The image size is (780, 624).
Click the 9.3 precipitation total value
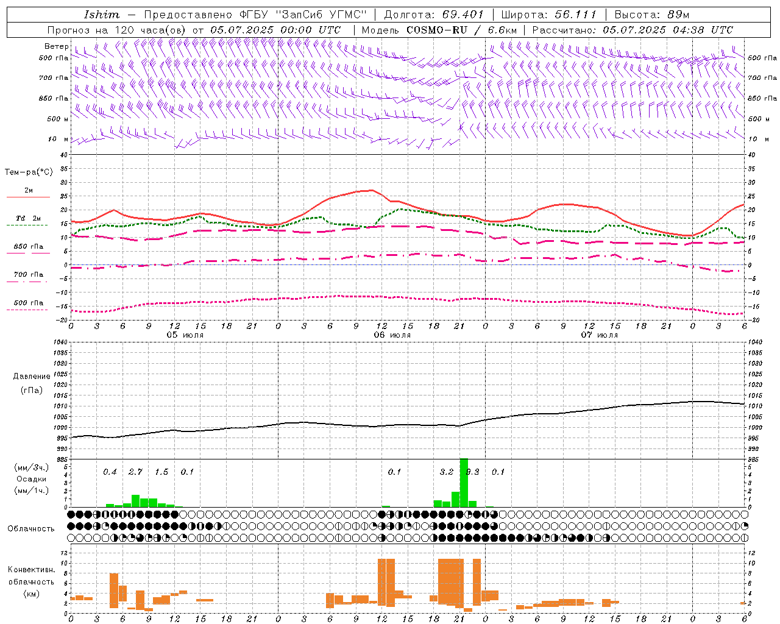click(472, 472)
